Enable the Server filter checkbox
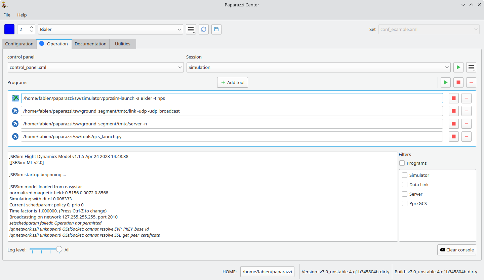This screenshot has width=484, height=280. point(405,194)
